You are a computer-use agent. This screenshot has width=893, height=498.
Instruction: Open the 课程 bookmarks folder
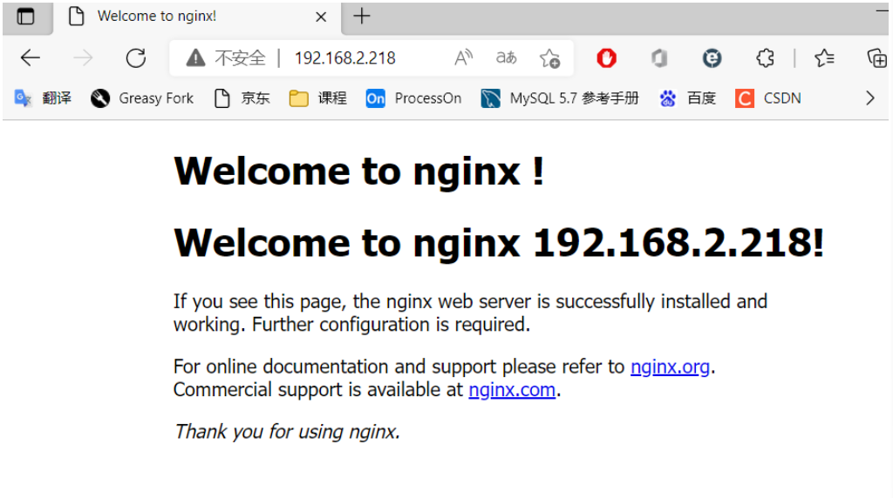coord(317,98)
